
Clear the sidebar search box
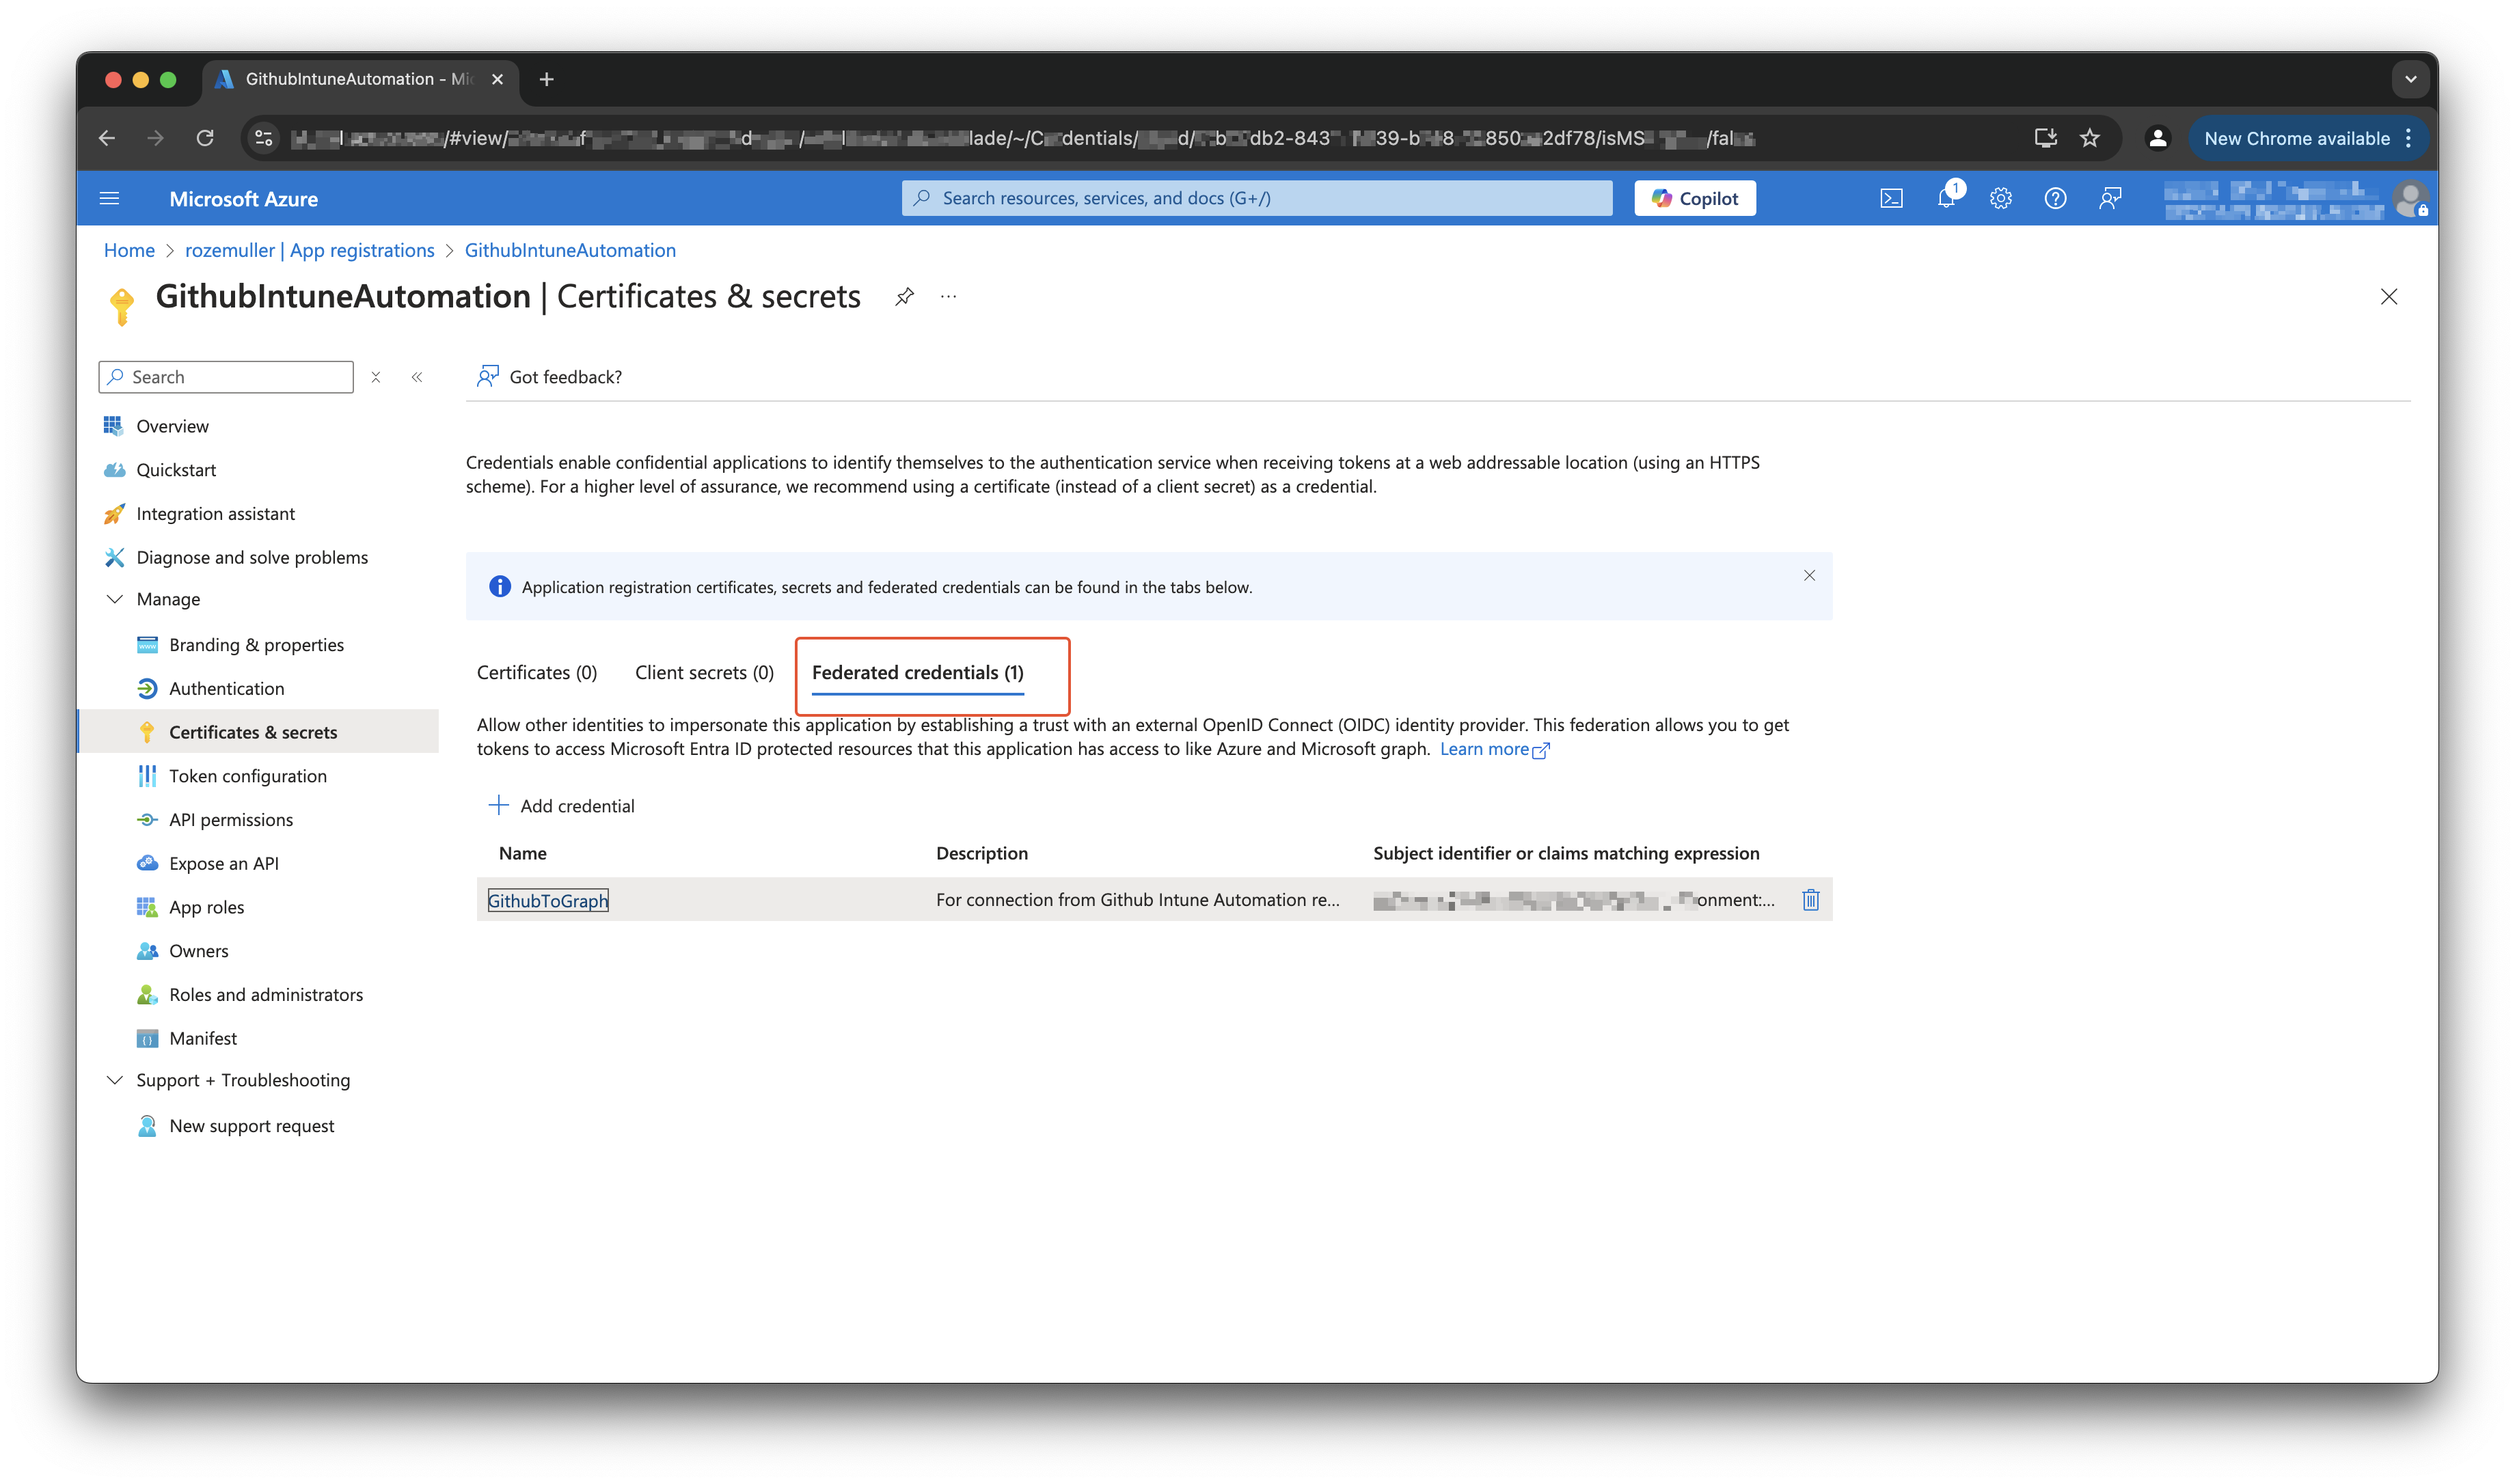click(x=376, y=377)
